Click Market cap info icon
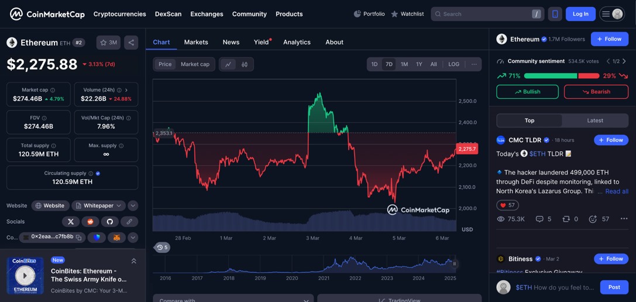Image resolution: width=636 pixels, height=302 pixels. tap(53, 90)
